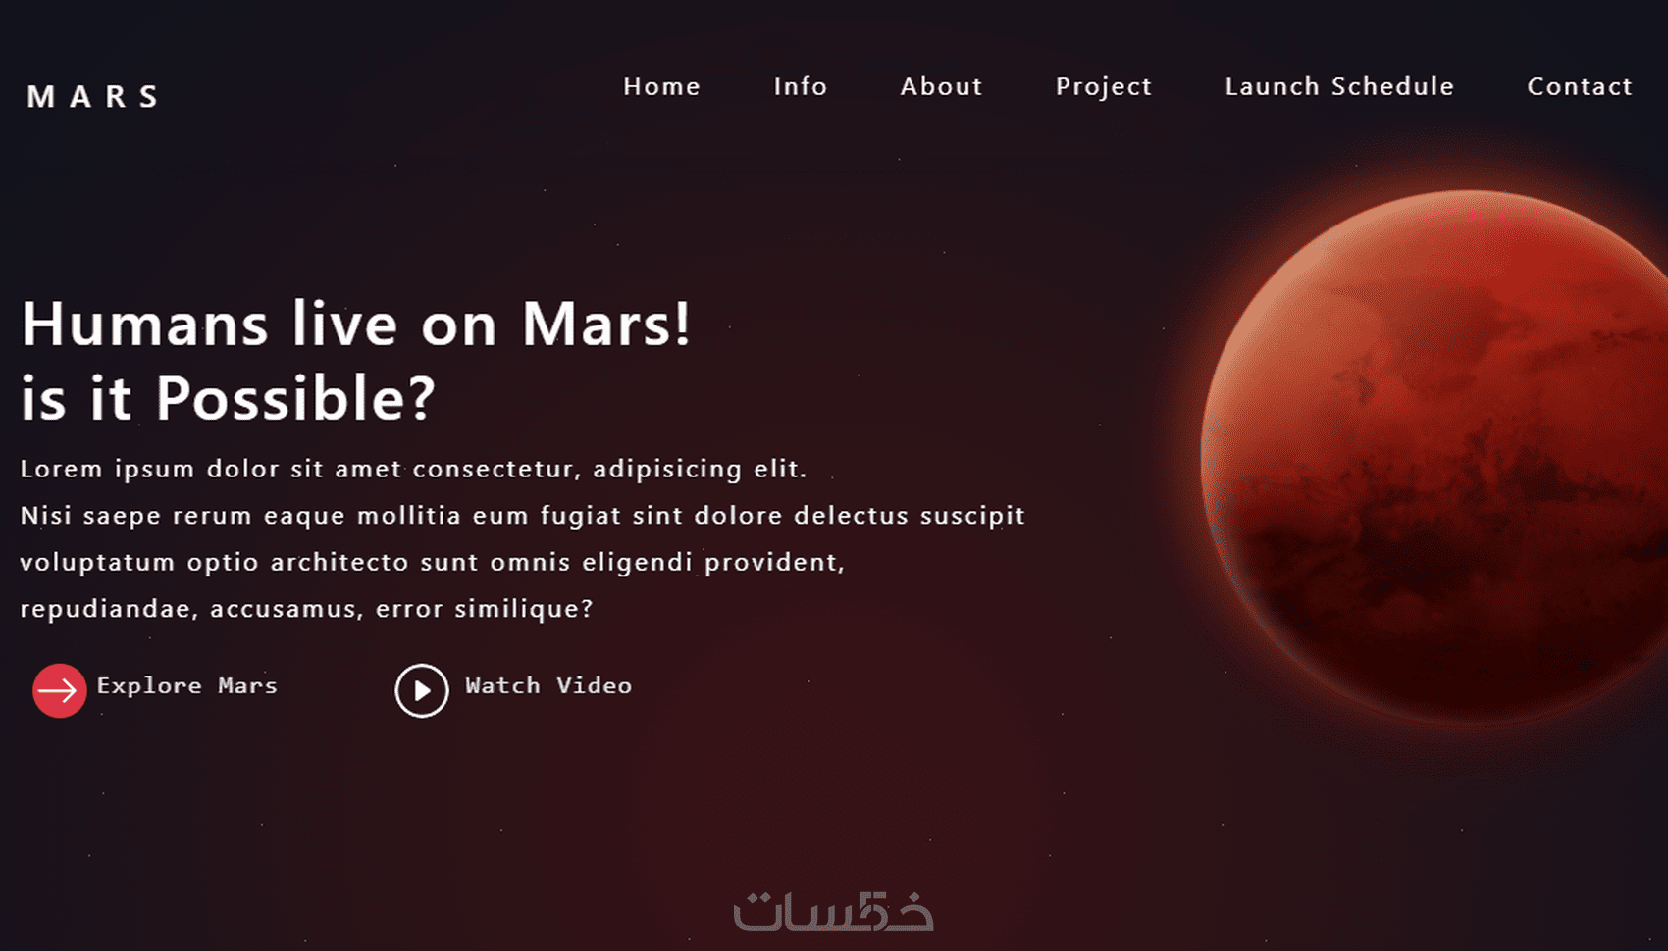Open the Info menu item
Viewport: 1668px width, 951px height.
click(x=801, y=86)
